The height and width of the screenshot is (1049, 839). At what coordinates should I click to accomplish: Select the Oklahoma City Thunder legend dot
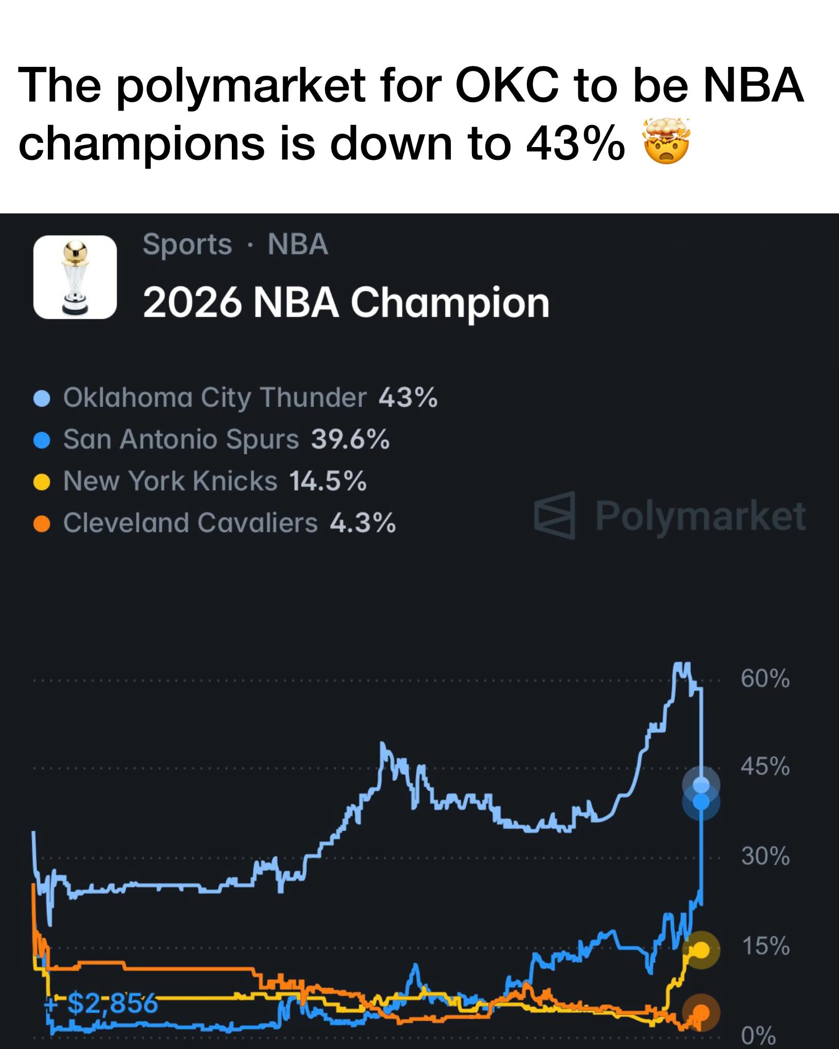42,399
